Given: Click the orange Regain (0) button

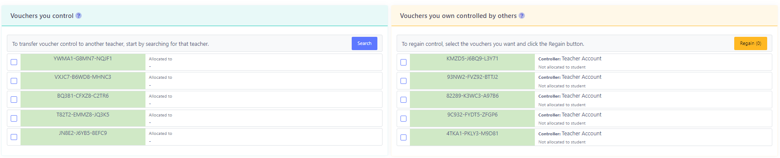Looking at the screenshot, I should point(750,43).
